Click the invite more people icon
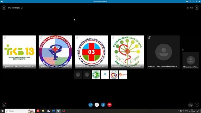The image size is (201, 113). pos(197,8)
